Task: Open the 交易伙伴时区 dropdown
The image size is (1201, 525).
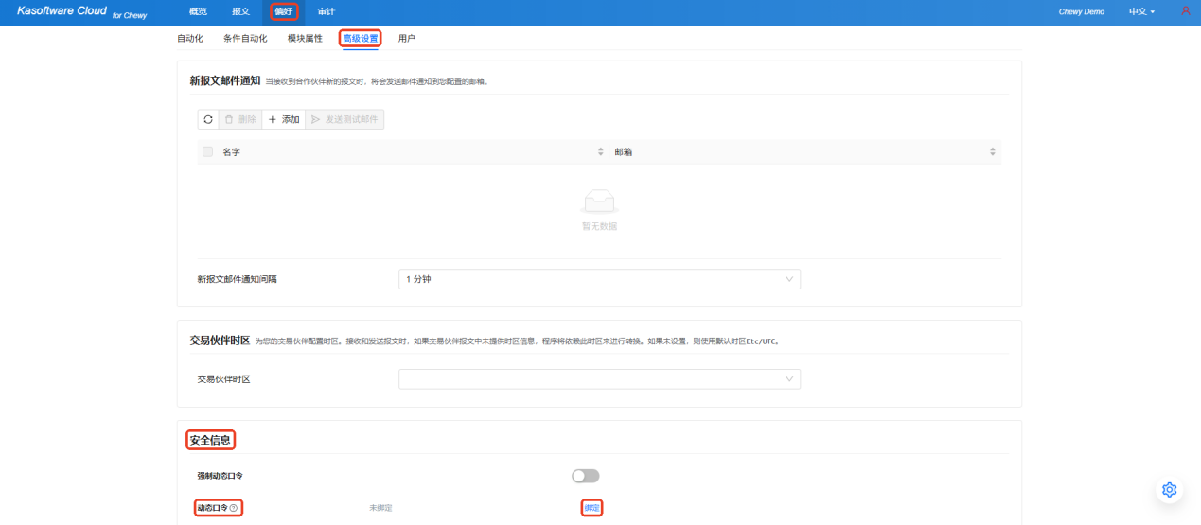Action: 599,379
